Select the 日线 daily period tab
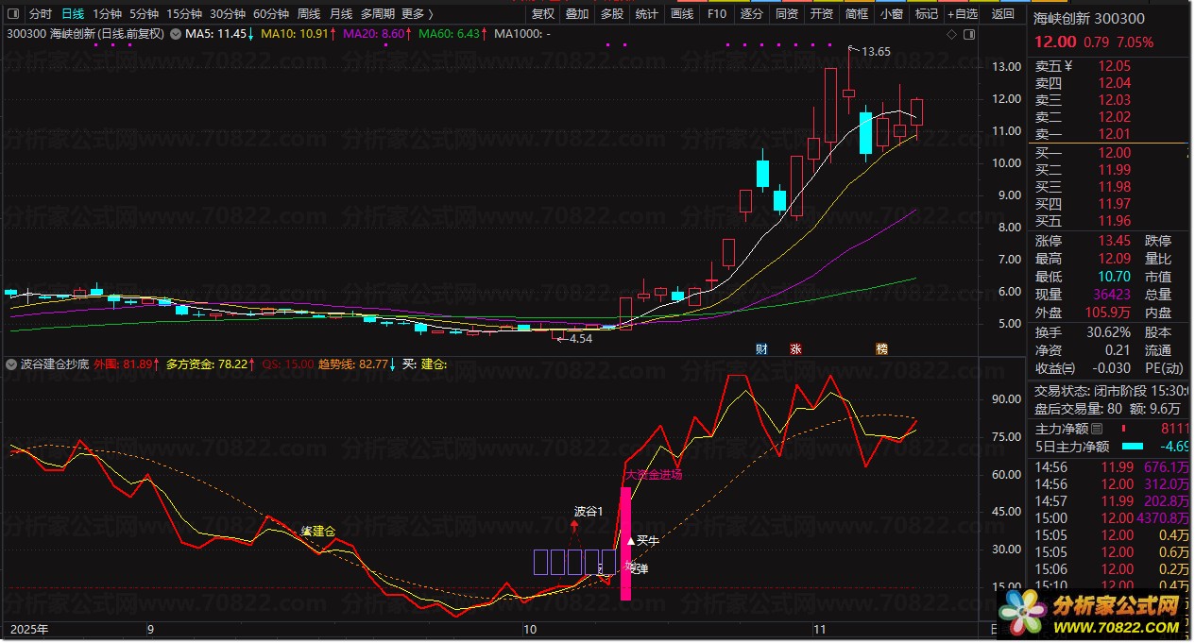1195x643 pixels. pyautogui.click(x=73, y=14)
